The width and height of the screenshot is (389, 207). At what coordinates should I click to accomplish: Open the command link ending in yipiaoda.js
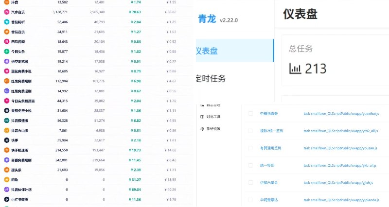click(341, 200)
